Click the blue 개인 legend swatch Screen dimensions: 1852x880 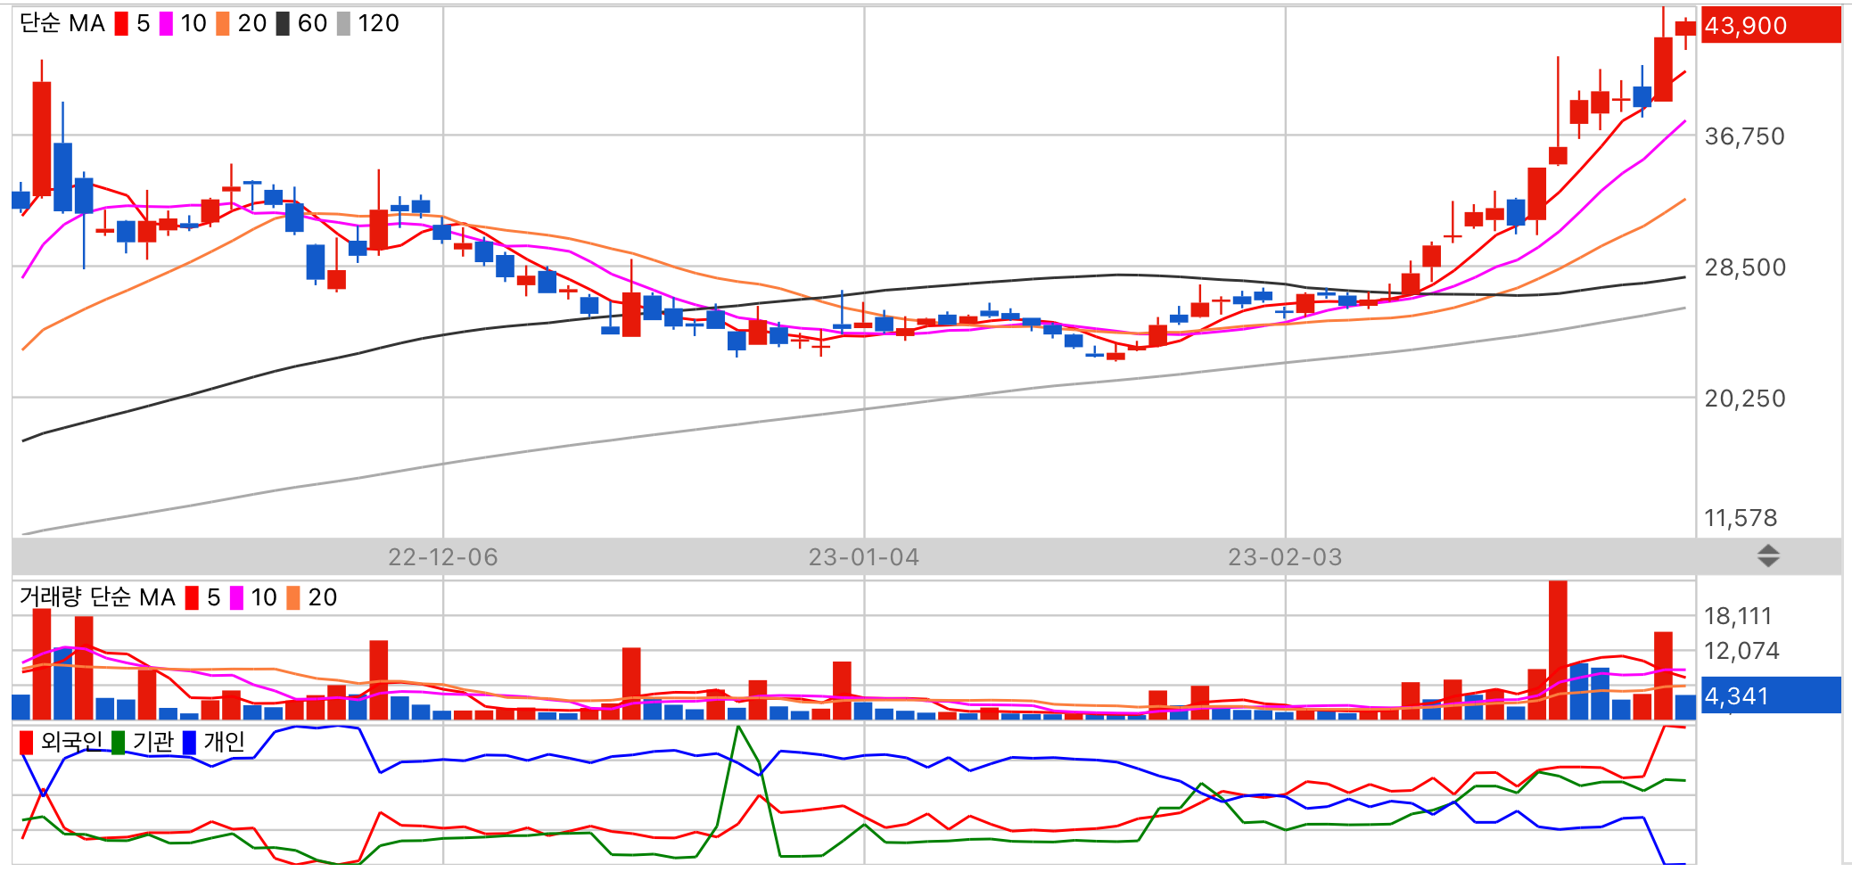[189, 742]
